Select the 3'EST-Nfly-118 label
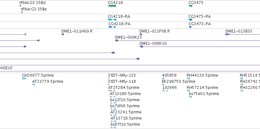 [x=122, y=82]
